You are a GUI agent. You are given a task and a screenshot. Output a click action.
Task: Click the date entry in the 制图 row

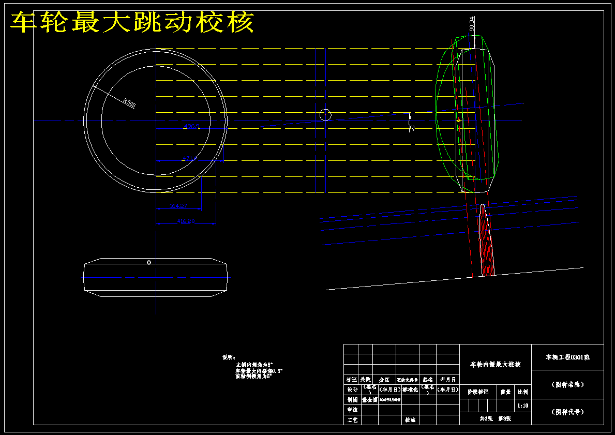[390, 400]
